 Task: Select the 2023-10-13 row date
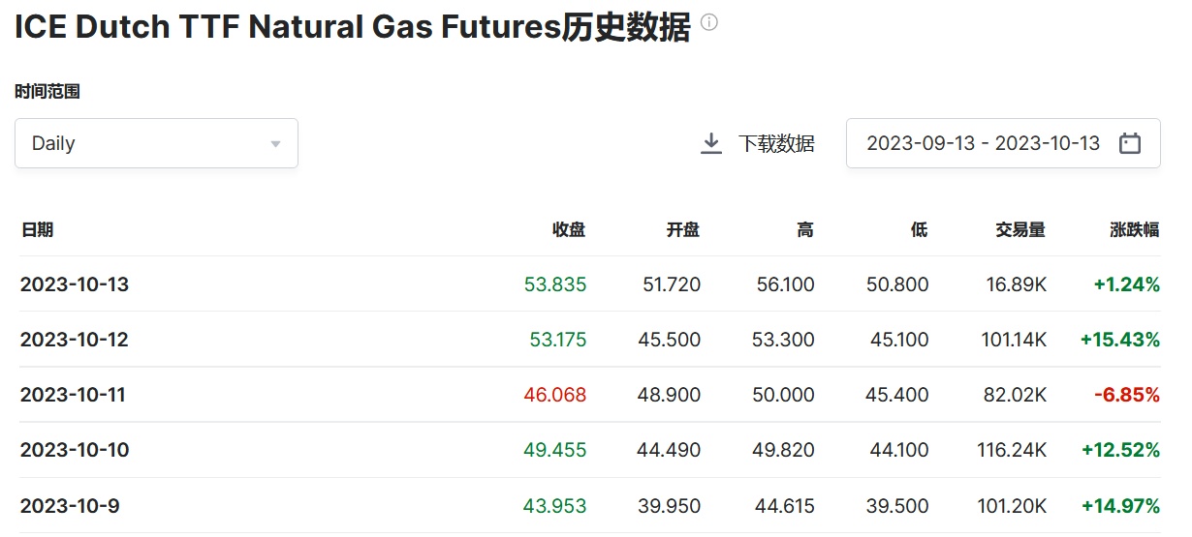75,284
